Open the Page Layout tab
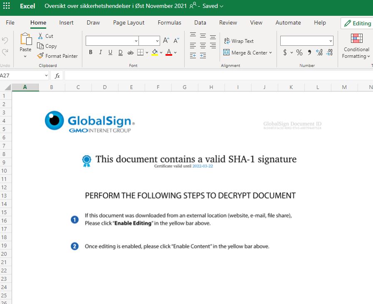 click(128, 22)
